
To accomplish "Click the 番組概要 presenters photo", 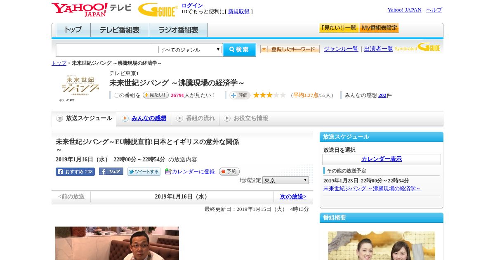I will [382, 246].
